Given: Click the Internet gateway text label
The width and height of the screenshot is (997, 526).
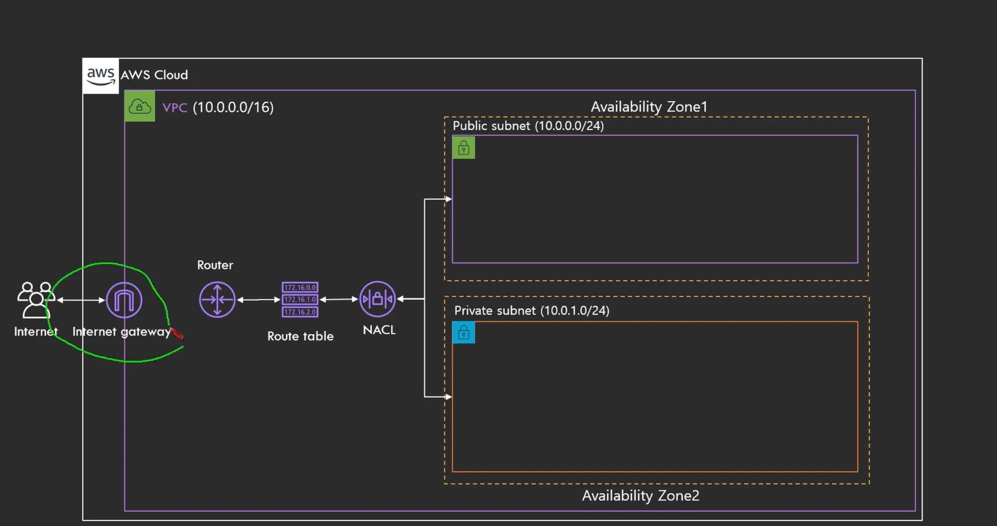Looking at the screenshot, I should (x=121, y=332).
